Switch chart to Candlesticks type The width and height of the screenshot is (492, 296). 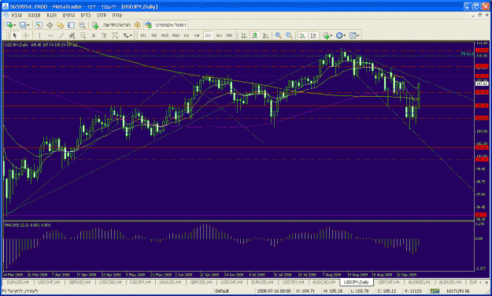click(255, 35)
